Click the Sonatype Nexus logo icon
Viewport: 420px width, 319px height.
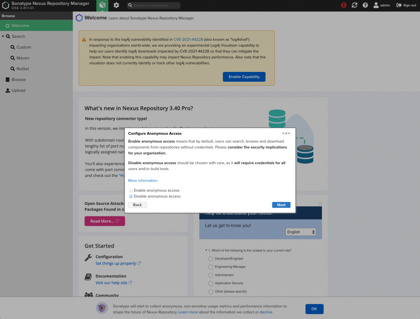pos(5,5)
